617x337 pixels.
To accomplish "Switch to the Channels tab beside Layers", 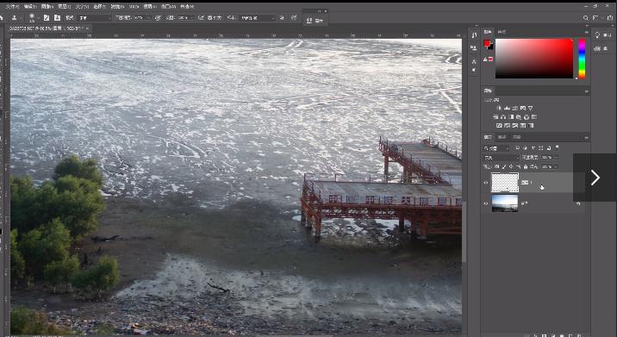I will (x=502, y=137).
